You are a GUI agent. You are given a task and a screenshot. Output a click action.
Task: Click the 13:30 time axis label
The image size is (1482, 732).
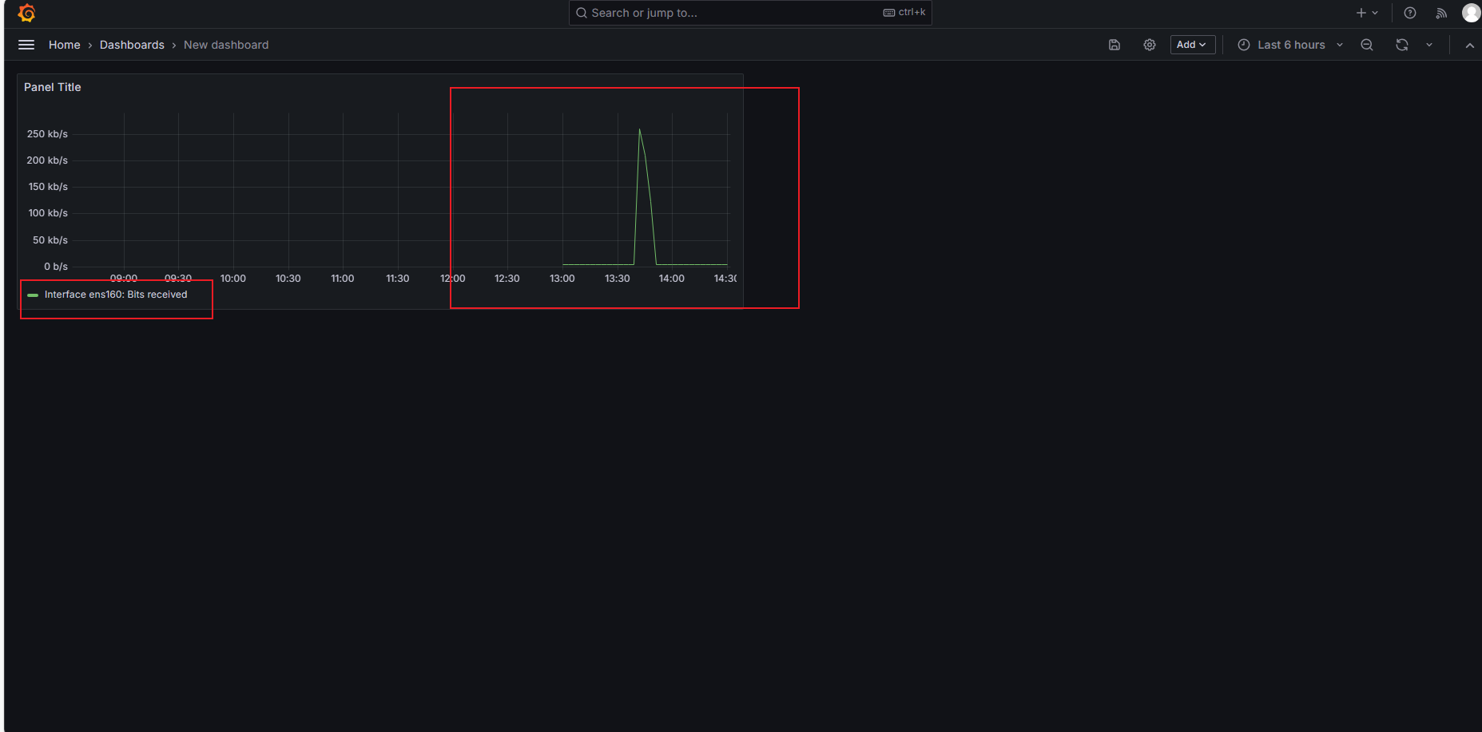coord(617,279)
